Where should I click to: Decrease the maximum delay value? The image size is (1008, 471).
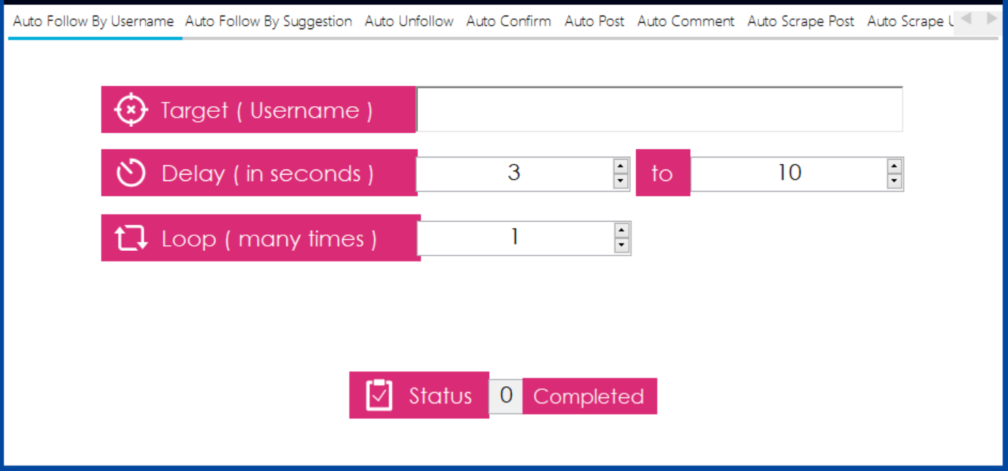coord(895,181)
